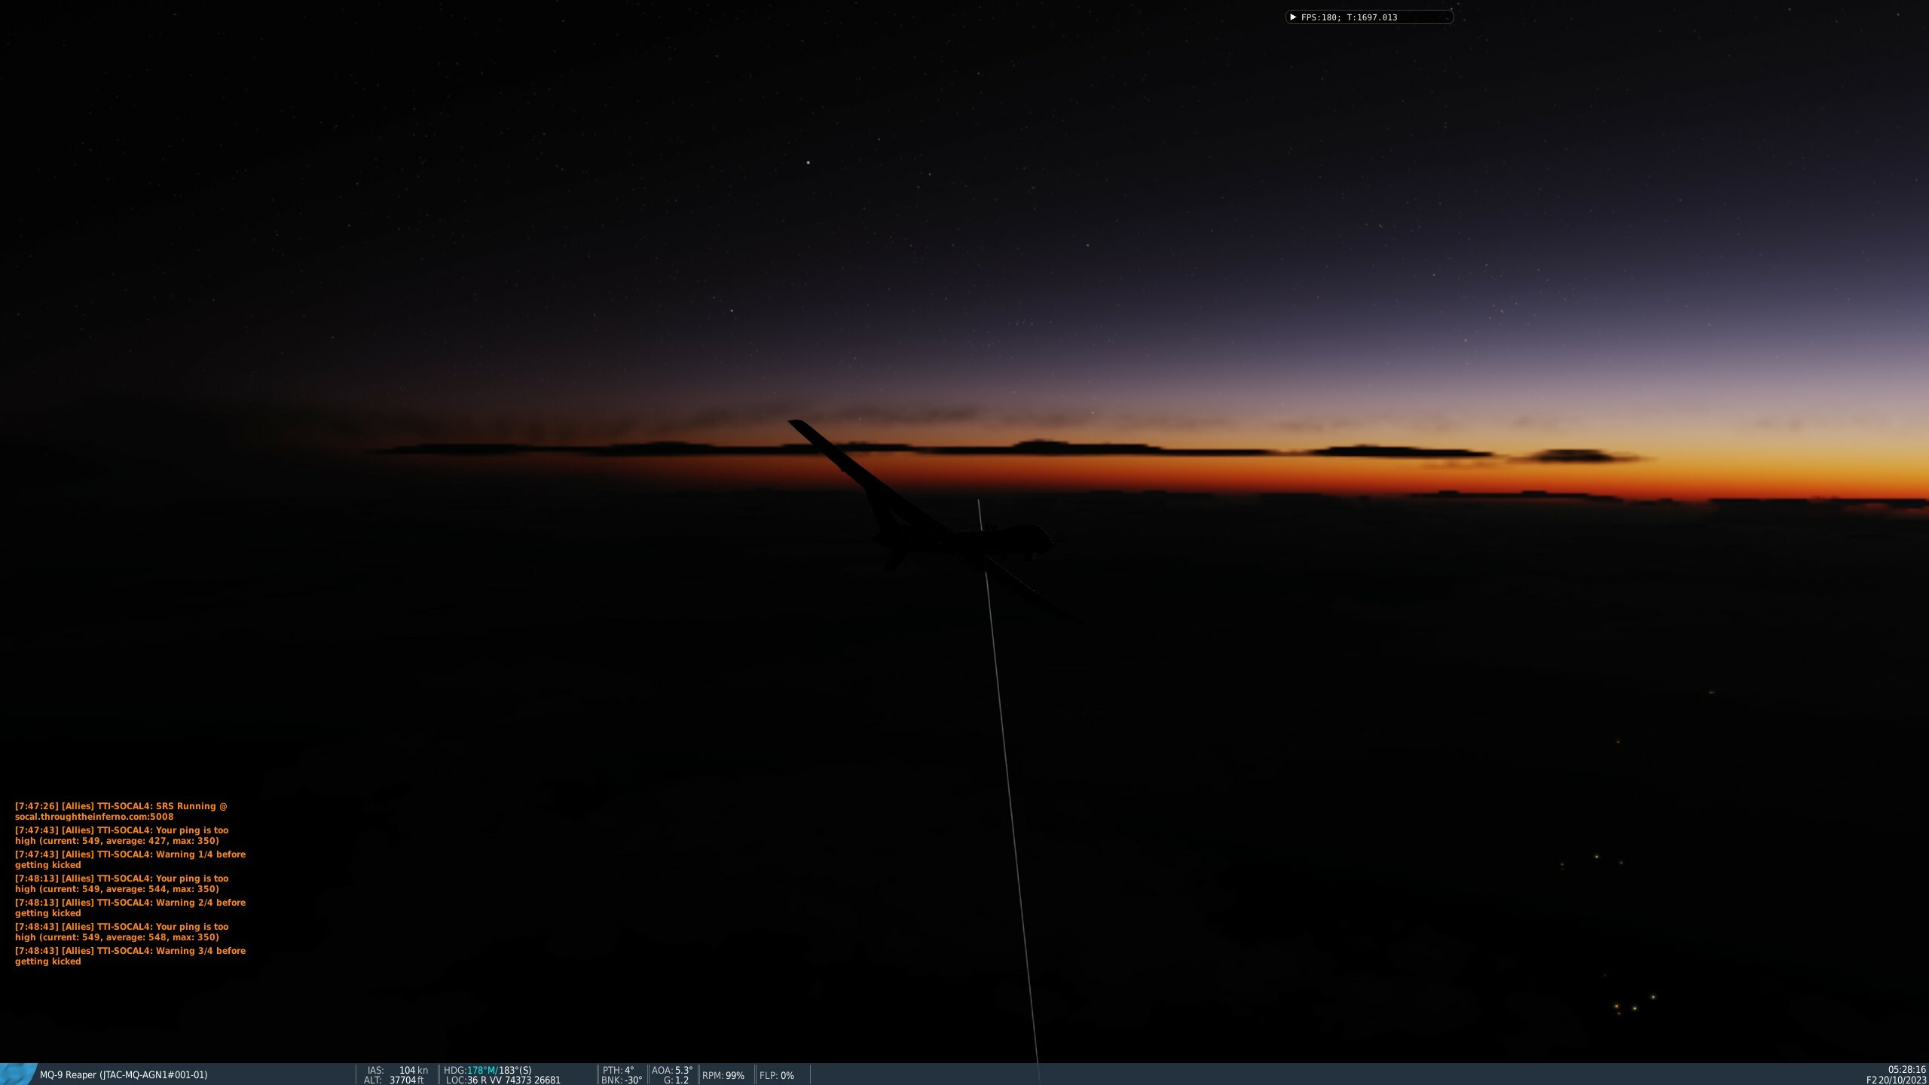1929x1085 pixels.
Task: Click the F2 20/10/2023 date label
Action: tap(1896, 1080)
